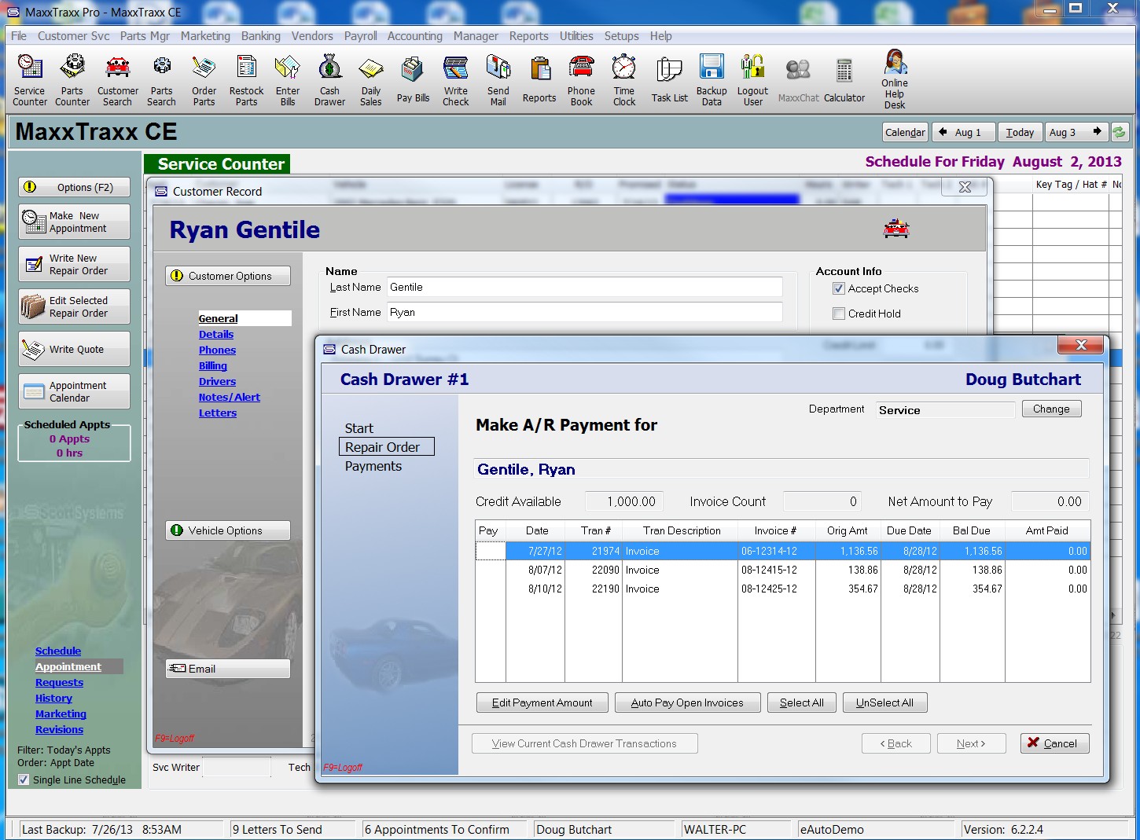1140x840 pixels.
Task: Click the Last Name field
Action: coord(585,287)
